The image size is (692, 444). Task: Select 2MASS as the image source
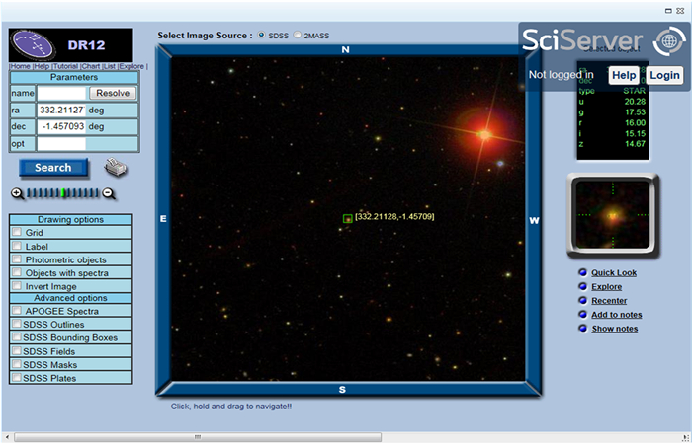pos(298,36)
